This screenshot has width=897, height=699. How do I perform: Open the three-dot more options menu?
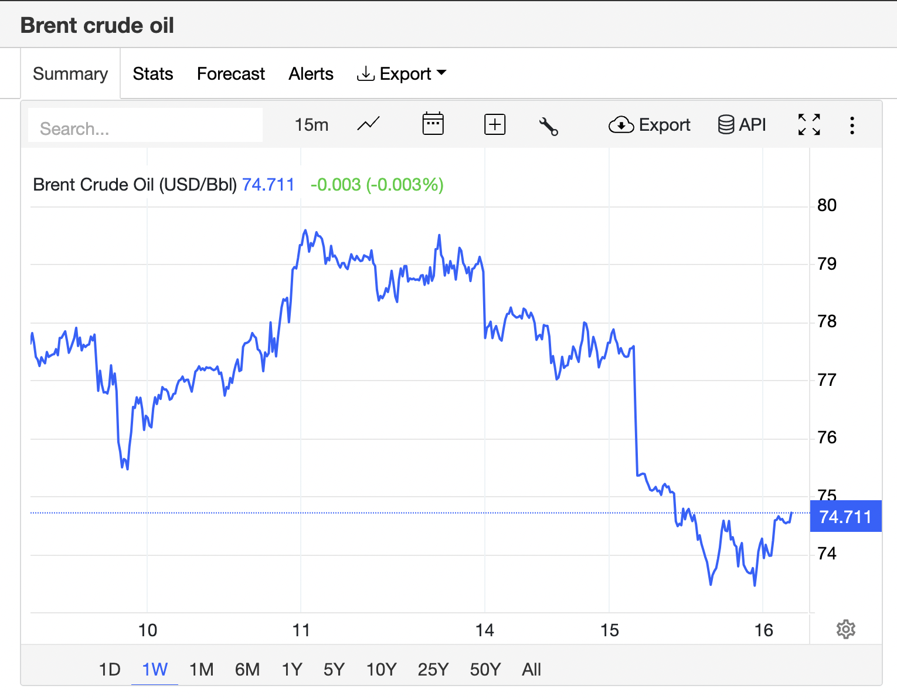[x=852, y=125]
